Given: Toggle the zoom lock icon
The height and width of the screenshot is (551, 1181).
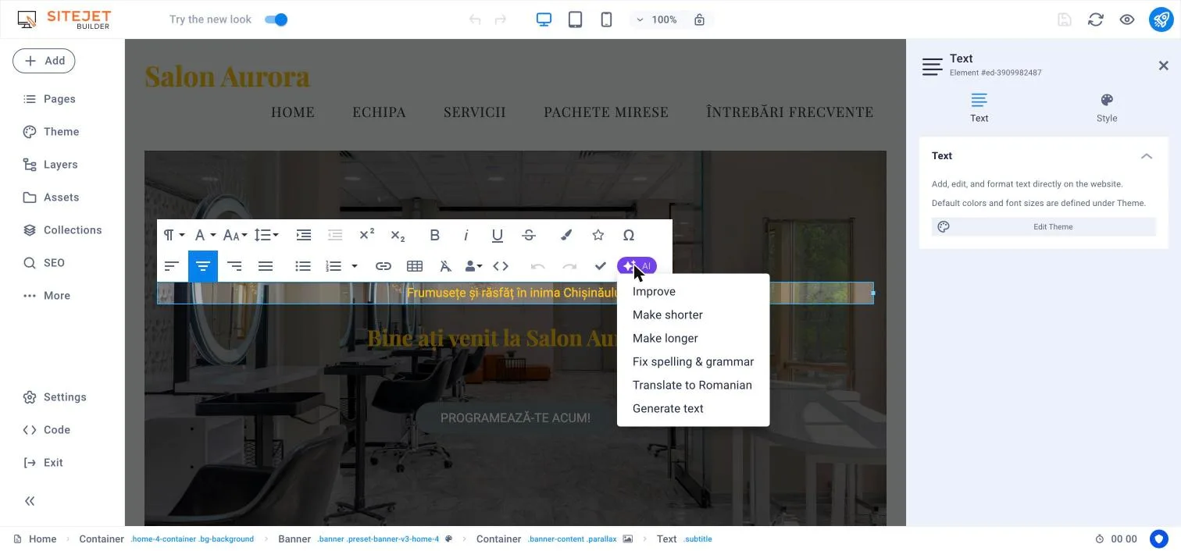Looking at the screenshot, I should tap(699, 20).
